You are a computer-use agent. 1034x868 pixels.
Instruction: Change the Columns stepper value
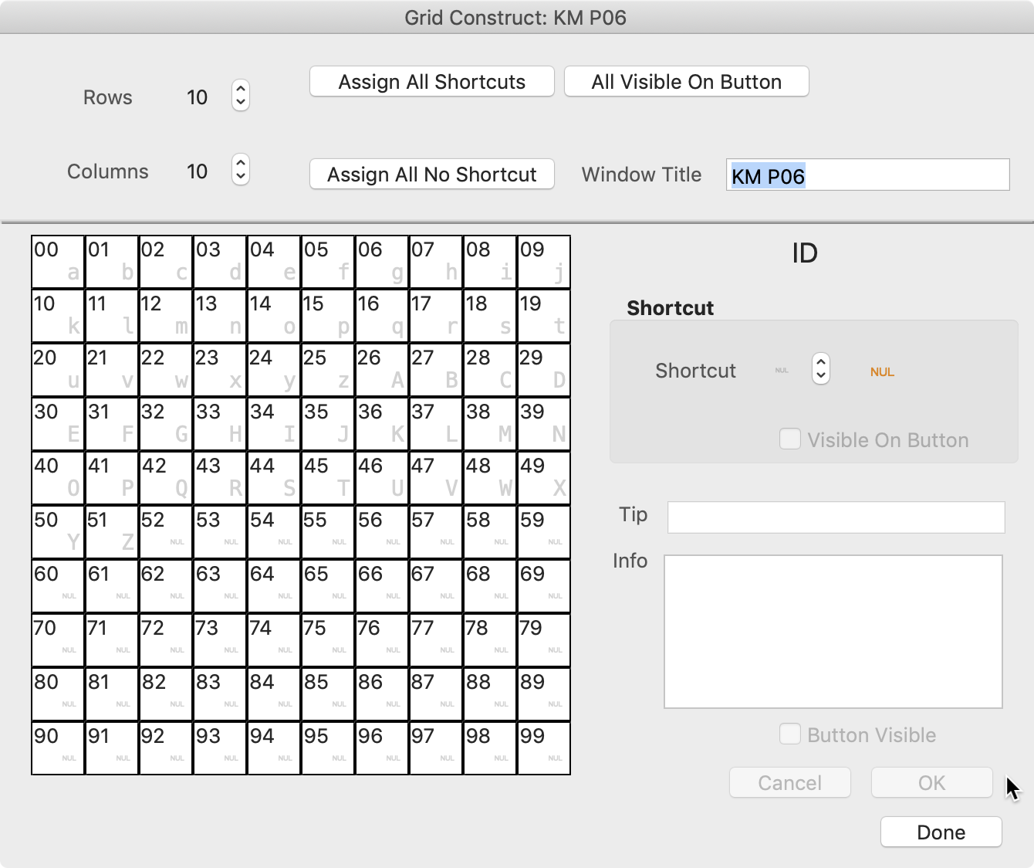click(x=241, y=170)
